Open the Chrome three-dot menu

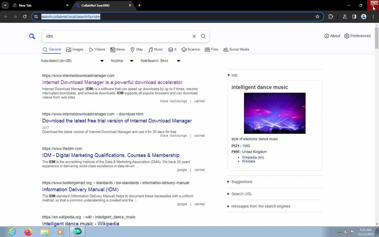[373, 17]
